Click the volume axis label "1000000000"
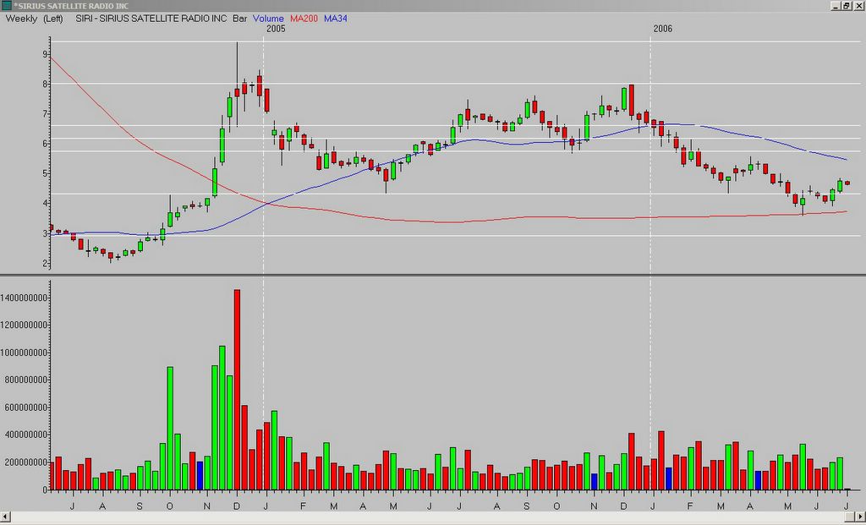This screenshot has height=525, width=866. [24, 353]
